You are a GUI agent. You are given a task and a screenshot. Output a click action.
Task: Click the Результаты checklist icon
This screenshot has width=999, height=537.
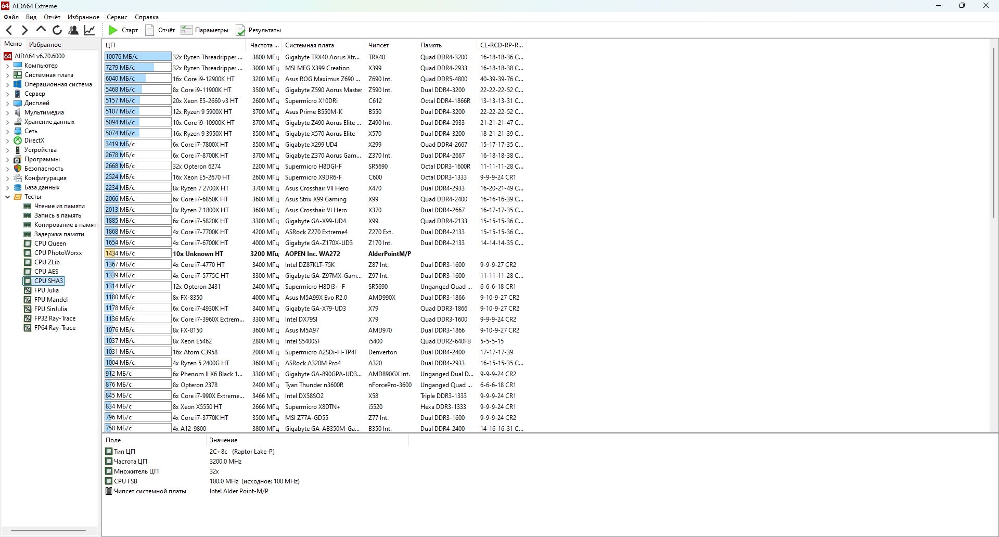[240, 30]
